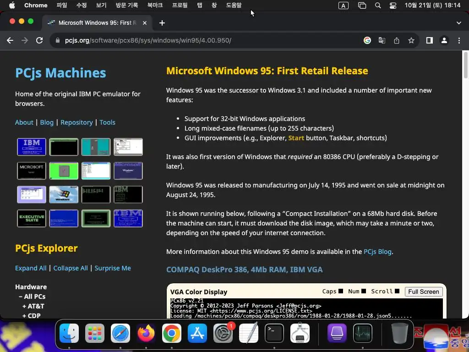Bookmark this page with the star icon
The width and height of the screenshot is (469, 352).
coord(411,40)
